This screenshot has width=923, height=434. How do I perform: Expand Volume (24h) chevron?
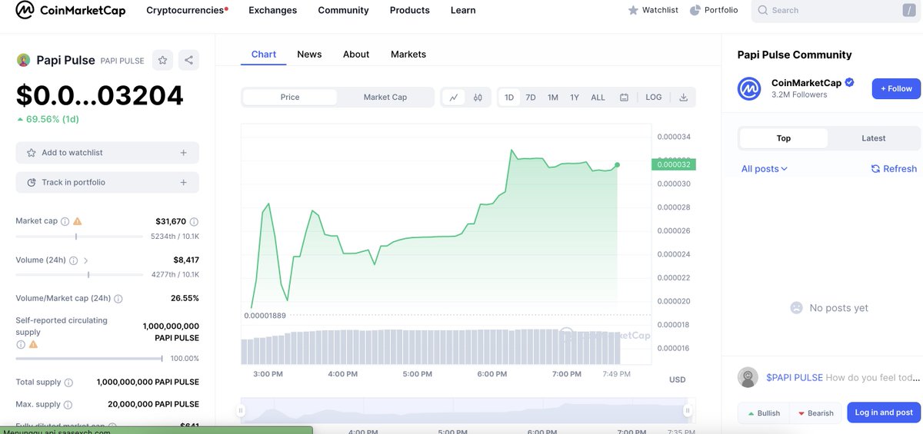85,260
